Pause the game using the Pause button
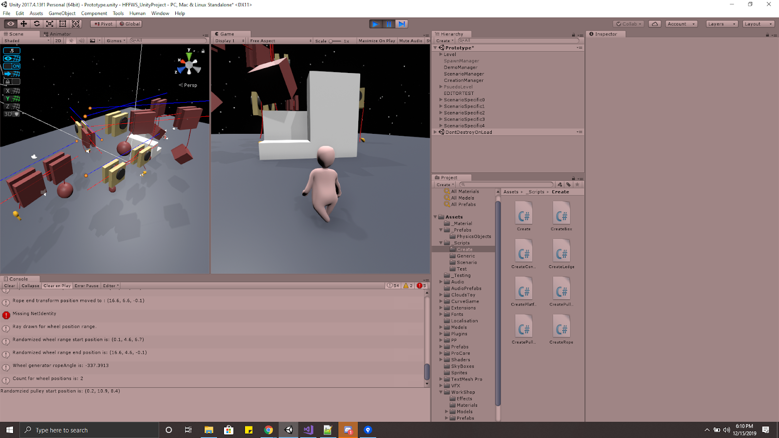This screenshot has height=438, width=779. tap(388, 23)
